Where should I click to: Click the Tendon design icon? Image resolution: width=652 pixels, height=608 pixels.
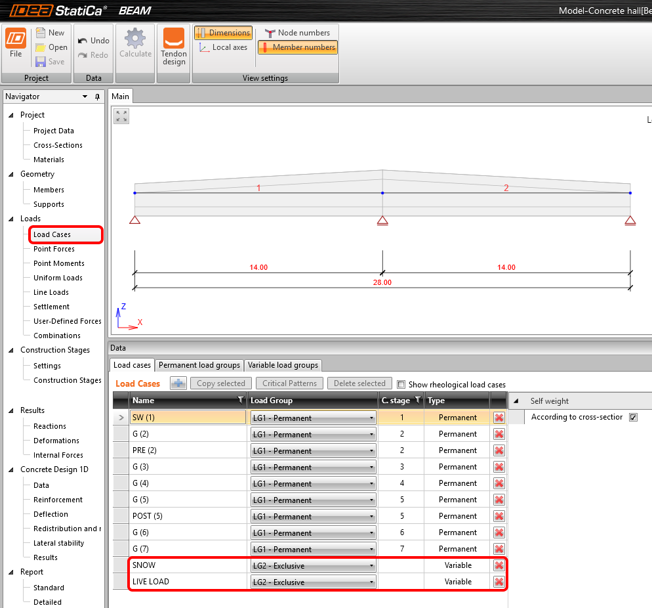[x=174, y=39]
